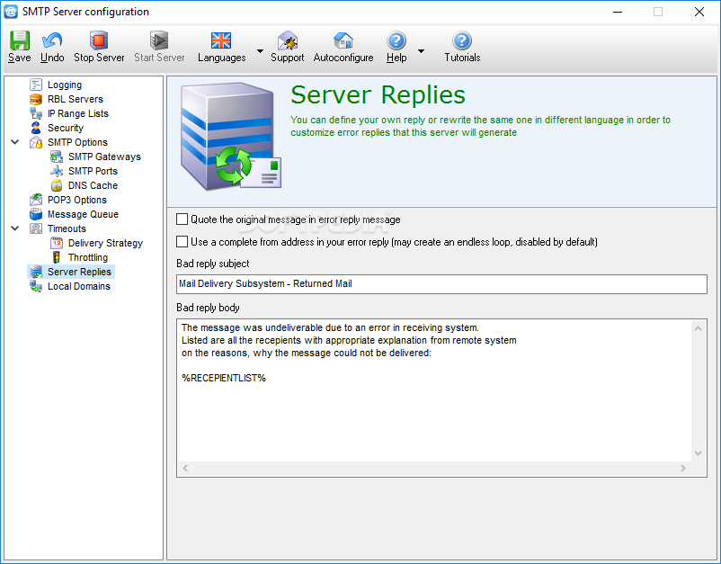Image resolution: width=721 pixels, height=564 pixels.
Task: Click the Local Domains icon
Action: 36,286
